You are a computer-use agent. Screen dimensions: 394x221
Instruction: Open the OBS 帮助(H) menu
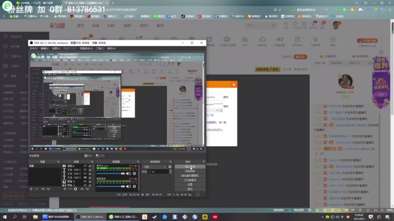coord(111,48)
